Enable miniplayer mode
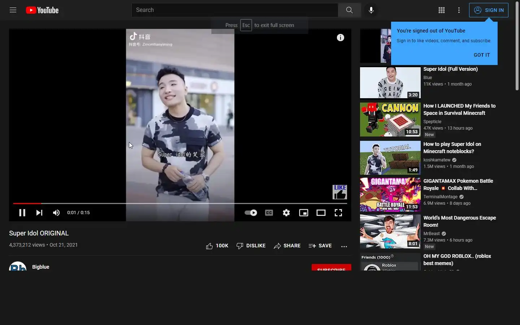 (x=304, y=213)
